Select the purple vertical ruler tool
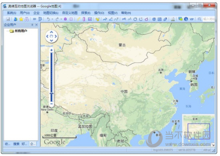Screen dimensions: 220x156 (x=84, y=19)
